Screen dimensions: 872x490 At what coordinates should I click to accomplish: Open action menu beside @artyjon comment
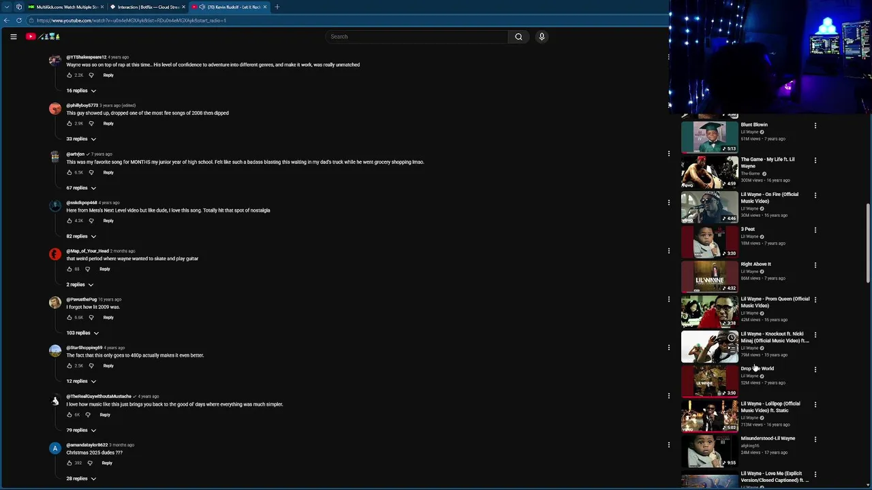click(668, 153)
